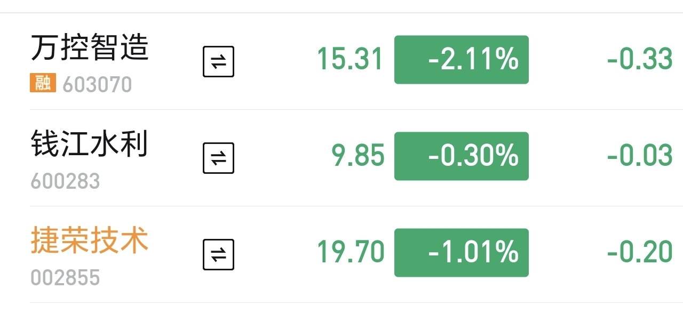Click the green -0.30% change badge
Image resolution: width=683 pixels, height=313 pixels.
coord(462,156)
